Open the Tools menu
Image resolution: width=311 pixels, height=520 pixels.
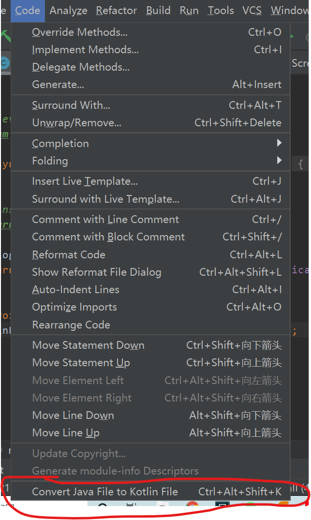[x=221, y=11]
